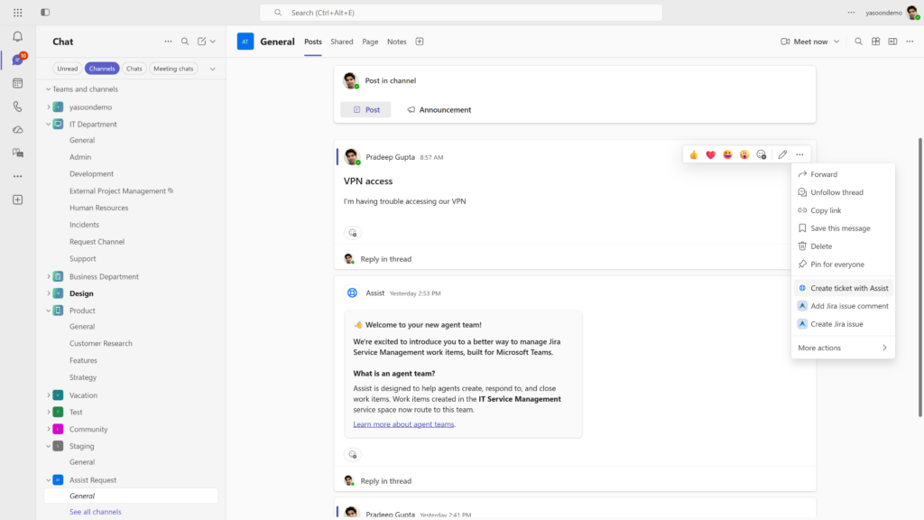The width and height of the screenshot is (924, 520).
Task: Collapse the Product team
Action: (49, 311)
